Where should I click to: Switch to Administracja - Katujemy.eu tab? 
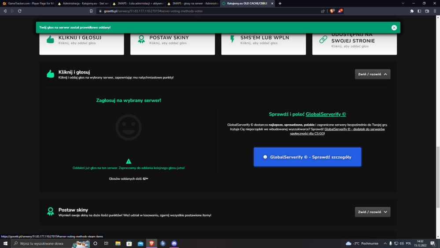83,4
